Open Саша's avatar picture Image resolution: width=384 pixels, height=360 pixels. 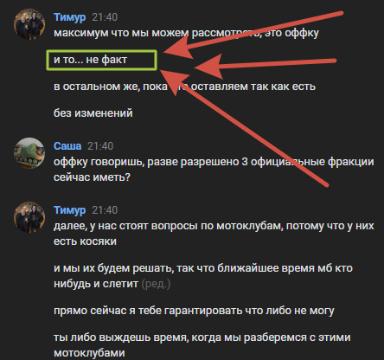(29, 153)
